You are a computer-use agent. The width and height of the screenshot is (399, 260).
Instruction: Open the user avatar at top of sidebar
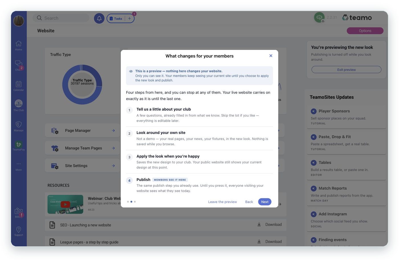19,21
